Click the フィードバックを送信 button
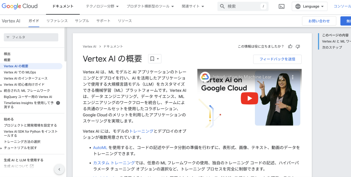This screenshot has height=177, width=351. pos(277,59)
